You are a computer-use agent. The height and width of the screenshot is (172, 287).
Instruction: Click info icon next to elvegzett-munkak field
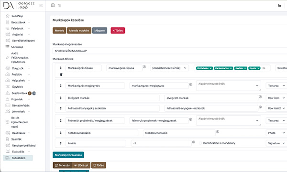[x=260, y=97]
